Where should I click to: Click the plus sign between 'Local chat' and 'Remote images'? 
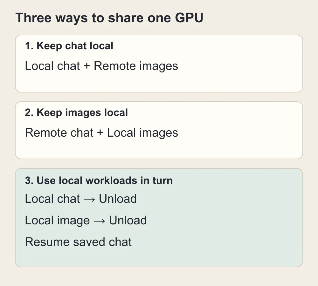point(87,66)
